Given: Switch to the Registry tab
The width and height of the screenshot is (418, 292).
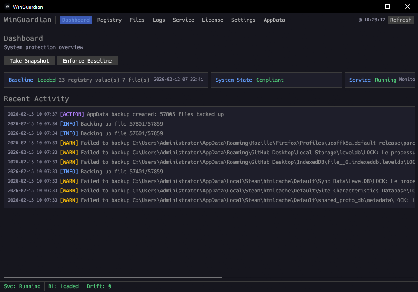Looking at the screenshot, I should 109,20.
